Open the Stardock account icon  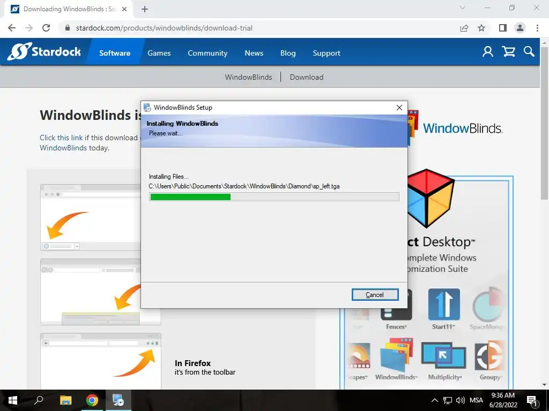(x=488, y=52)
